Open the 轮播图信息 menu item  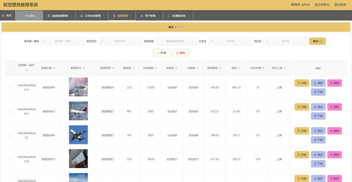(x=178, y=16)
